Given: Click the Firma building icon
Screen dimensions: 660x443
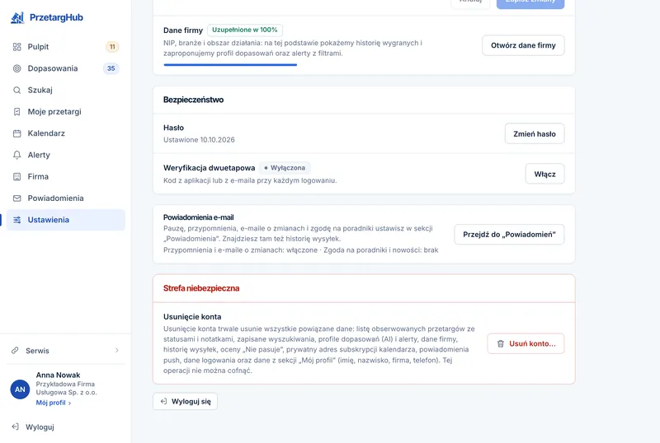Looking at the screenshot, I should [16, 176].
